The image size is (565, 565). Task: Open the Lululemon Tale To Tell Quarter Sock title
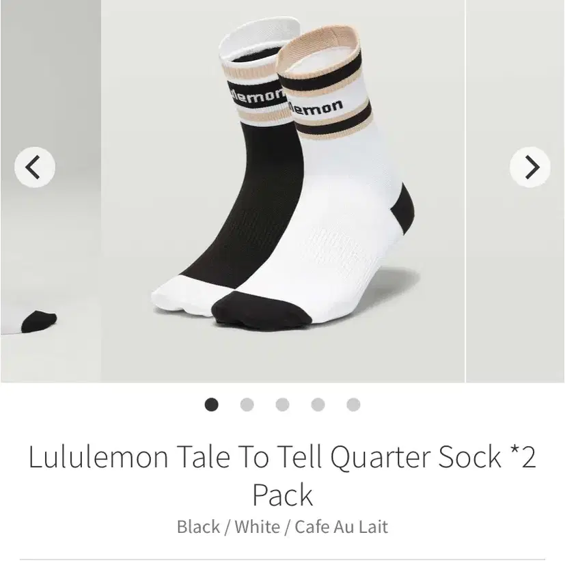(x=283, y=476)
